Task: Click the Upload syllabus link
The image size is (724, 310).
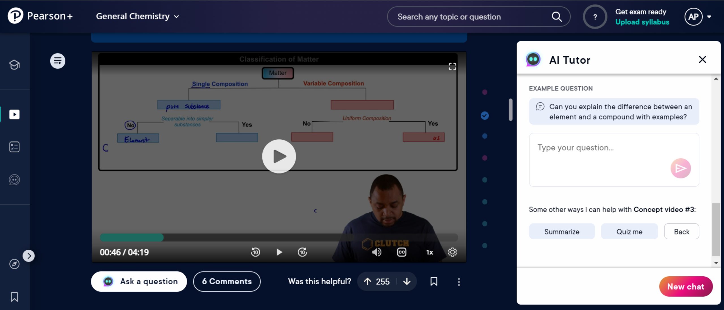Action: (642, 22)
